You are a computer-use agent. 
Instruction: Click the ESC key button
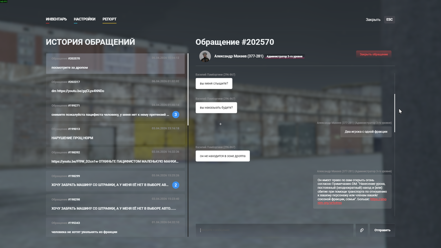[x=389, y=20]
